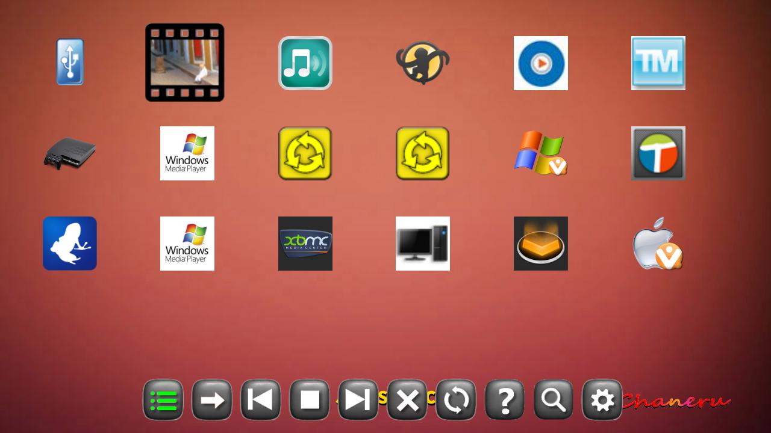Open settings gear button
The height and width of the screenshot is (433, 771).
(x=602, y=400)
